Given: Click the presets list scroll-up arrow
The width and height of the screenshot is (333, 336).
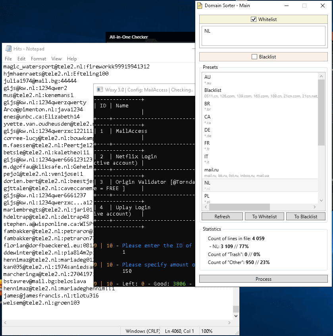Looking at the screenshot, I should coord(321,76).
